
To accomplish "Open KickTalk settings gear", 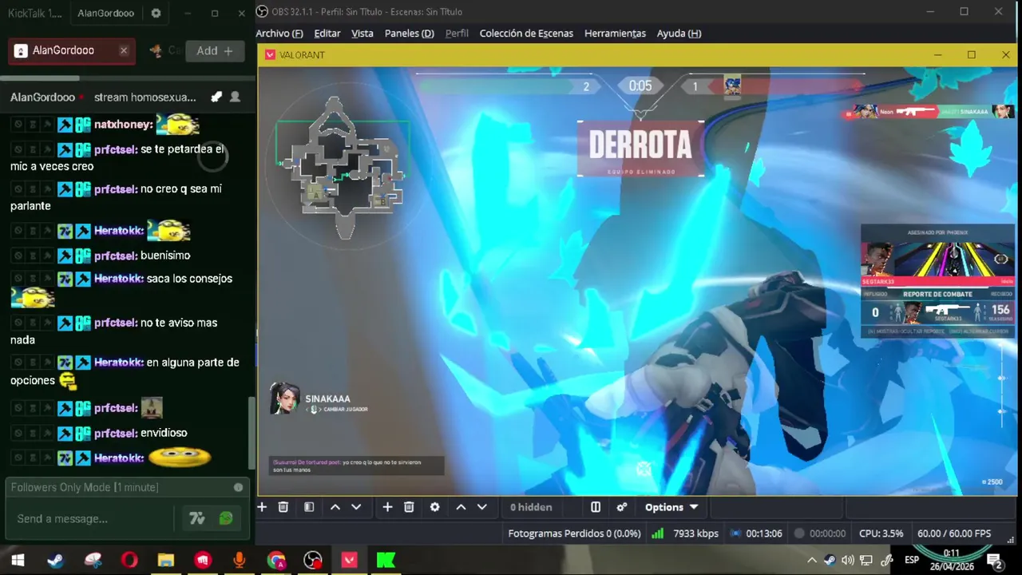I will 156,14.
